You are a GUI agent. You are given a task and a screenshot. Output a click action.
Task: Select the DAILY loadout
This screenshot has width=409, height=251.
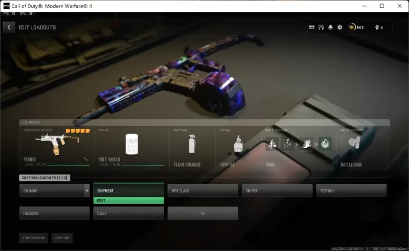point(129,213)
